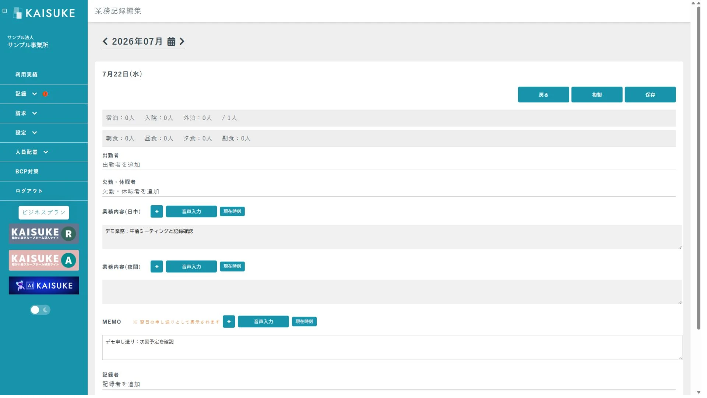The height and width of the screenshot is (398, 707).
Task: Start 音声入力 for 業務内容(日中)
Action: [x=191, y=212]
